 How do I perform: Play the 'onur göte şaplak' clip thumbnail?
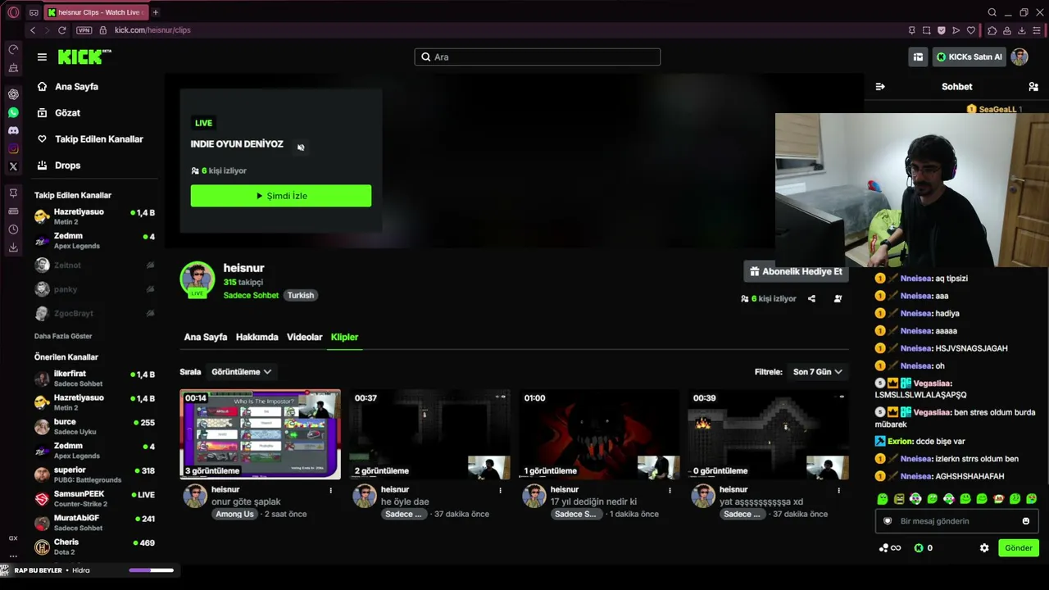point(261,434)
